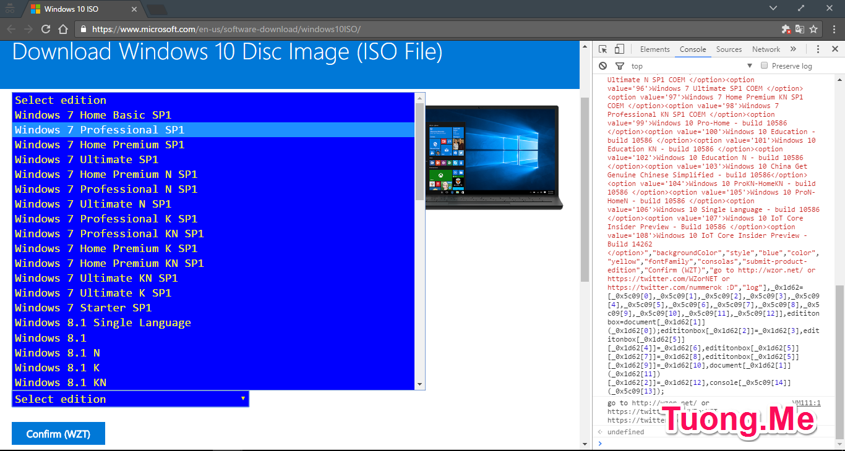Screen dimensions: 845x451
Task: Choose 'Select edition' at top of list
Action: pyautogui.click(x=213, y=100)
